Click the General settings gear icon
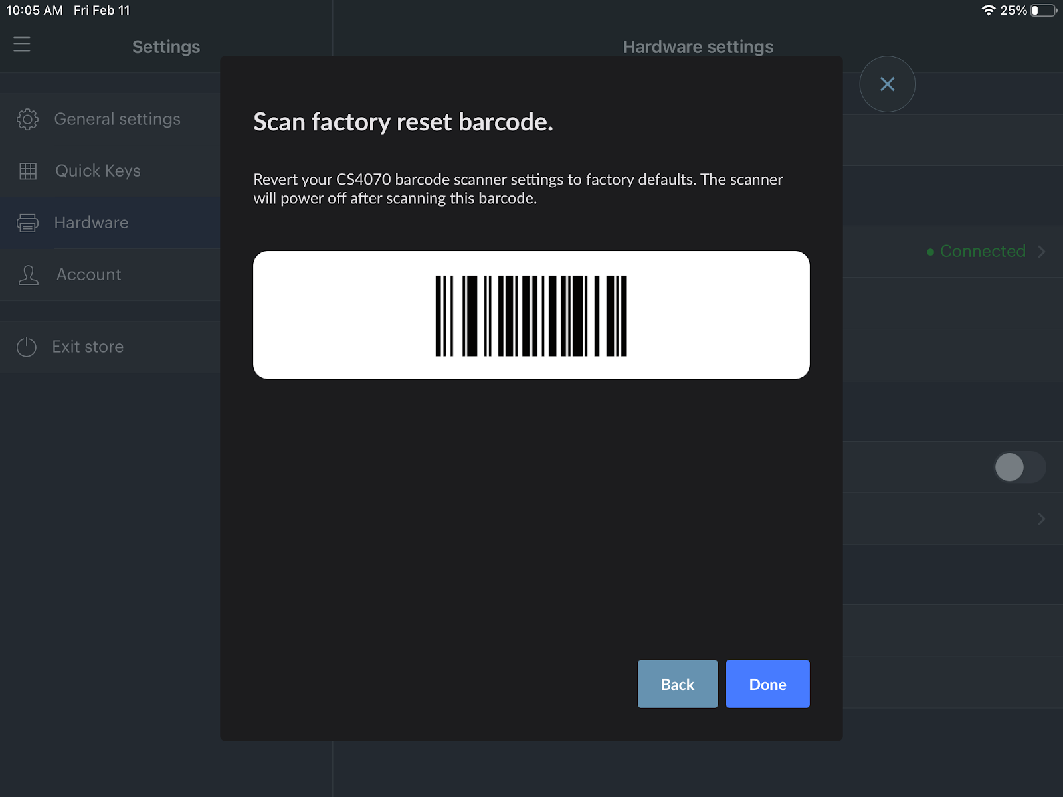This screenshot has height=797, width=1063. tap(27, 119)
